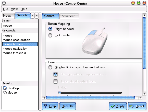Click the horizontal scrollbar right arrow

click(x=140, y=98)
